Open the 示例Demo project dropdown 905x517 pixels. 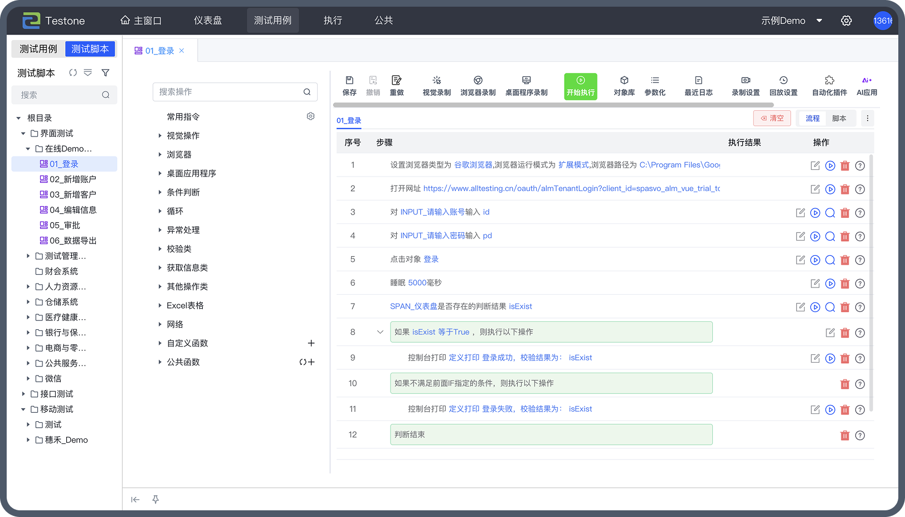click(791, 21)
